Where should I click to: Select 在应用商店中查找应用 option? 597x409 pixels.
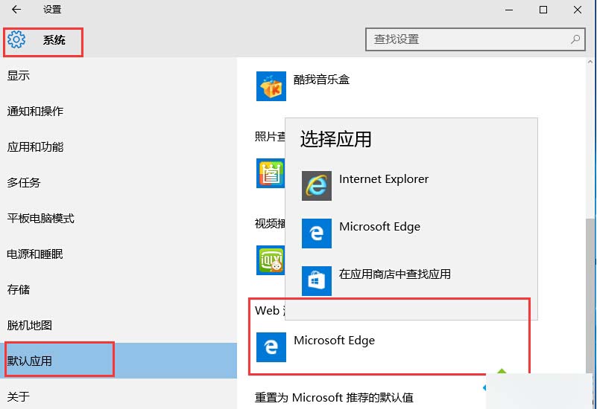[411, 280]
